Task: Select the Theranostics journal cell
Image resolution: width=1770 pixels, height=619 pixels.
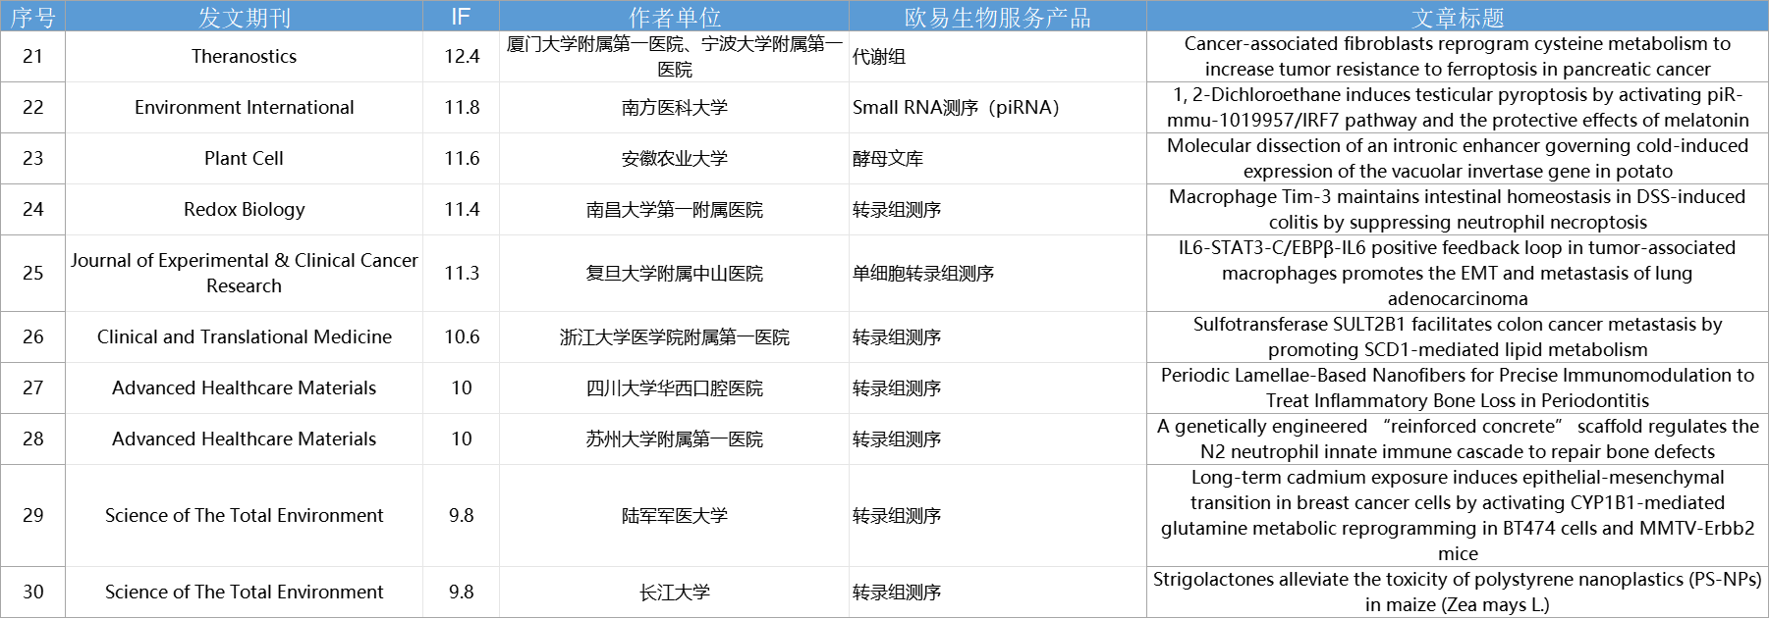Action: 244,56
